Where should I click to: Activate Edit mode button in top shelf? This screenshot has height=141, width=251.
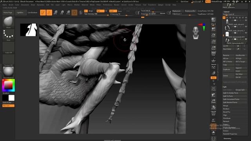(x=43, y=13)
